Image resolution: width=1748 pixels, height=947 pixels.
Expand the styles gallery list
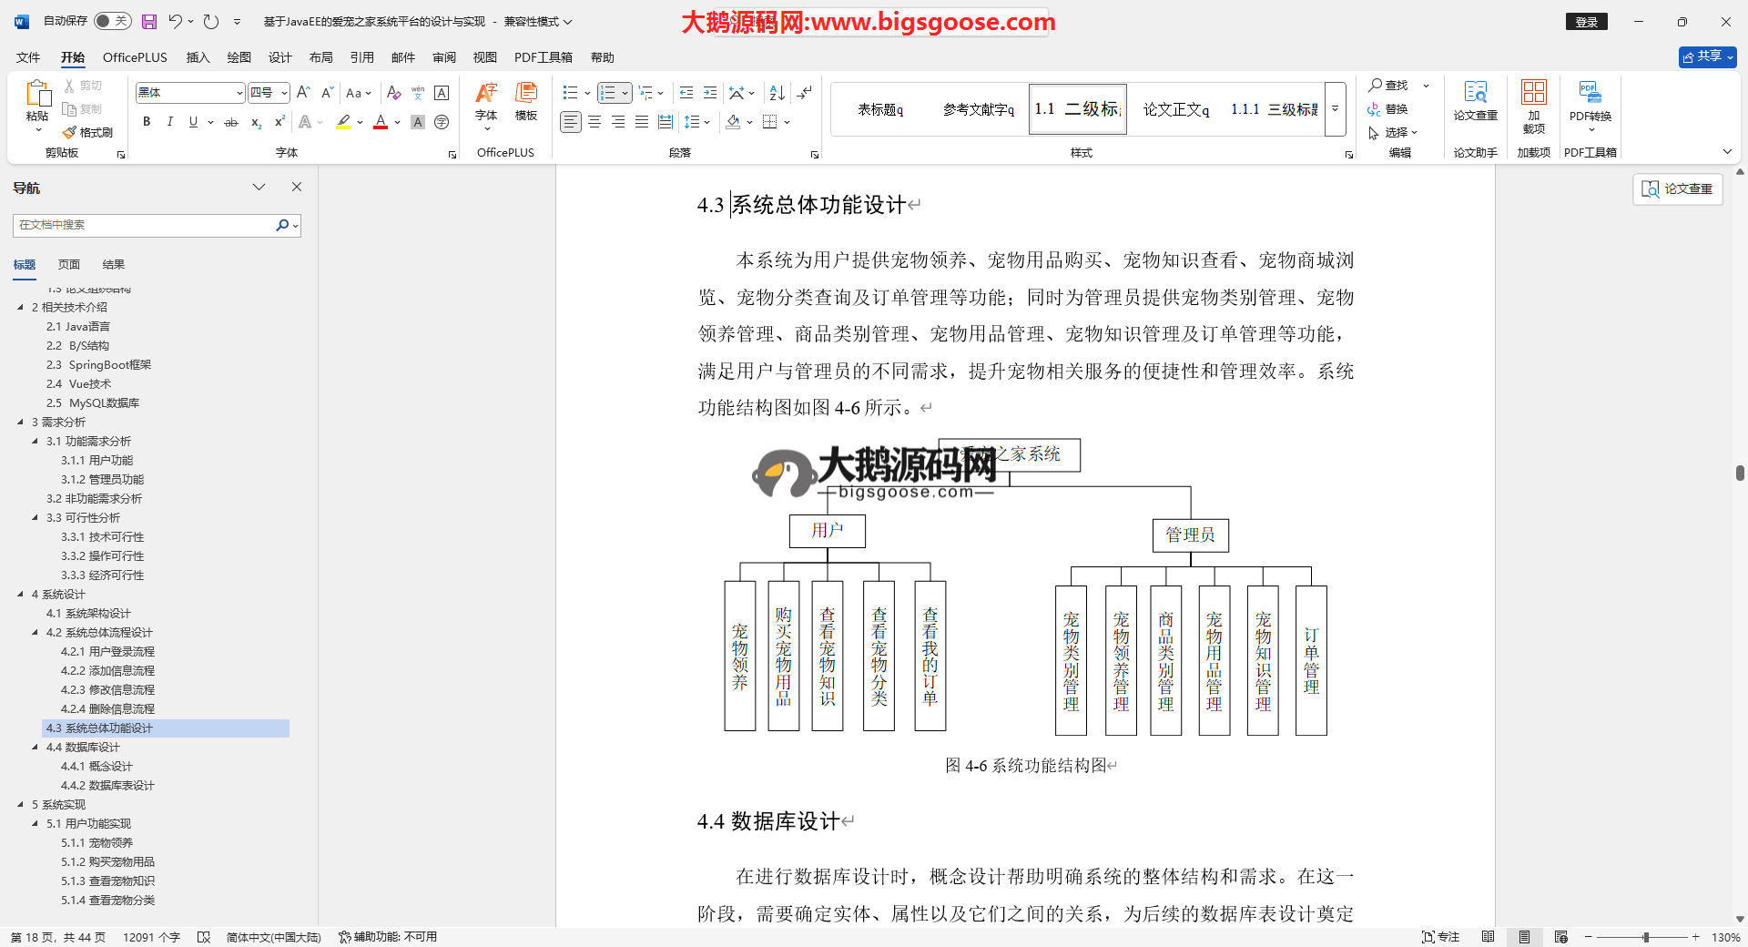pyautogui.click(x=1335, y=109)
